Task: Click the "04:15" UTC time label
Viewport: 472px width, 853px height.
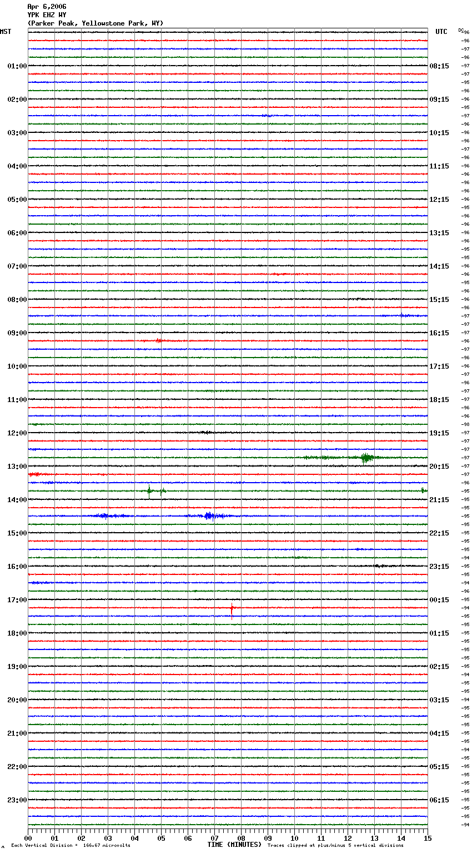Action: pos(439,733)
